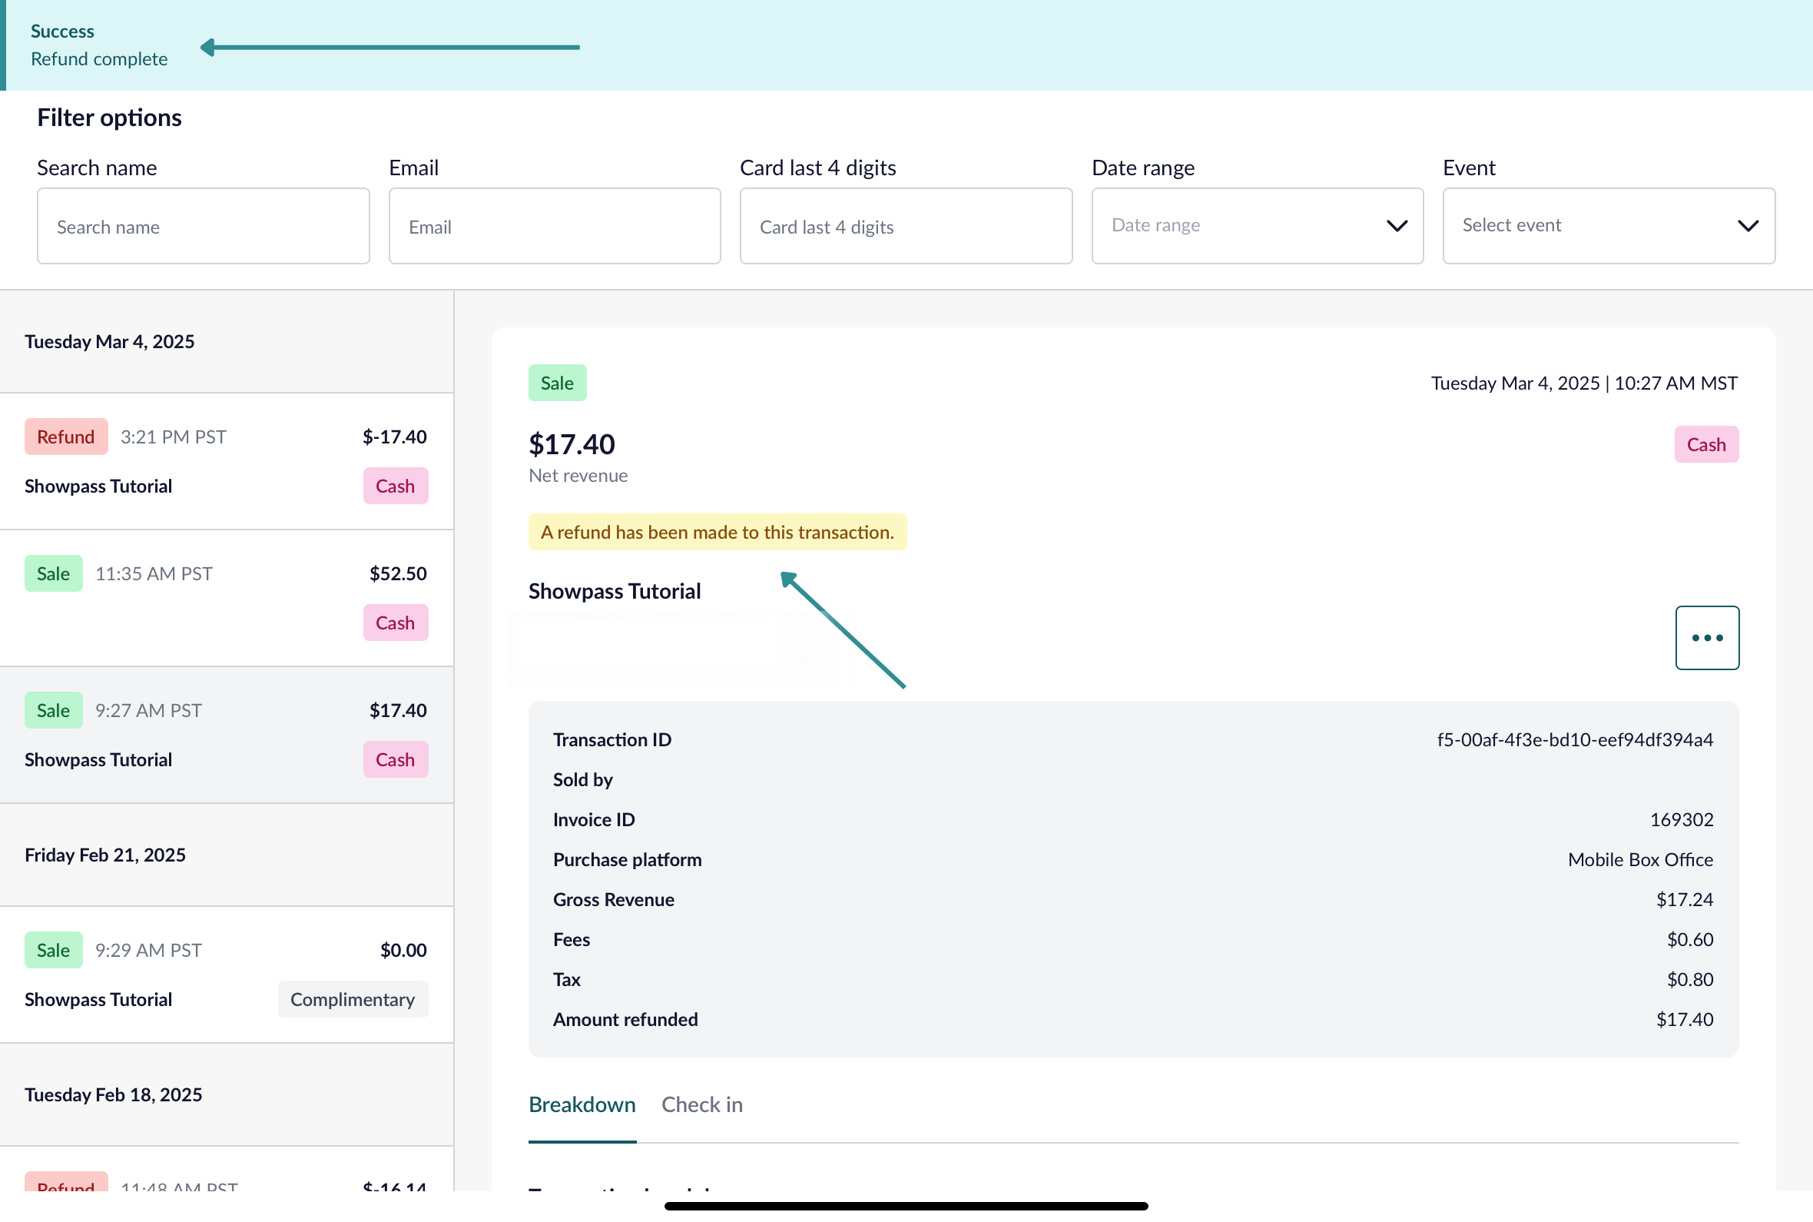
Task: Open the 3:21 PM Refund transaction
Action: [227, 461]
